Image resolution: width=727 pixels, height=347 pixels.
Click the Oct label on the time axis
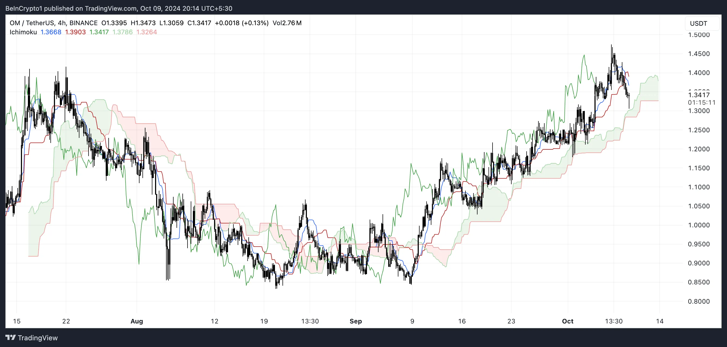point(568,321)
